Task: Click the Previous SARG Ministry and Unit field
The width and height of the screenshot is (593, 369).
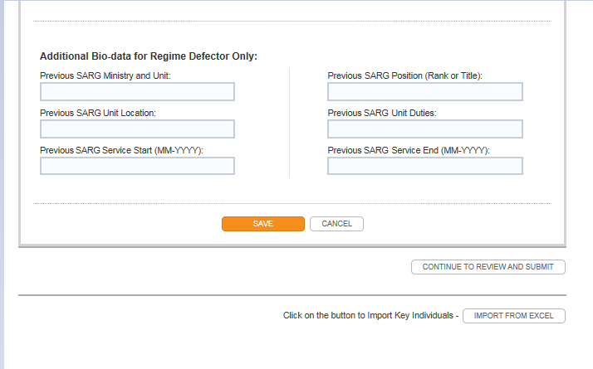Action: (x=137, y=91)
